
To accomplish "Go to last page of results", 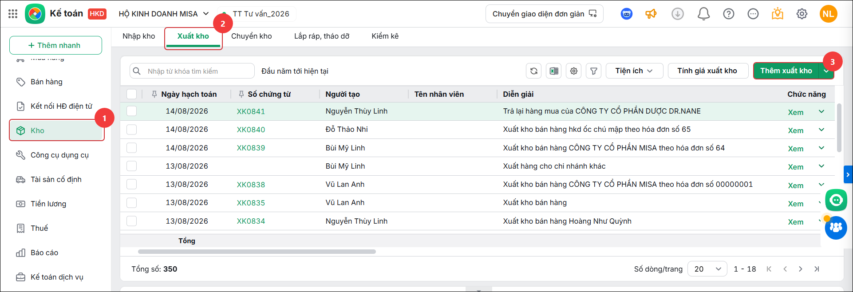I will click(x=817, y=269).
